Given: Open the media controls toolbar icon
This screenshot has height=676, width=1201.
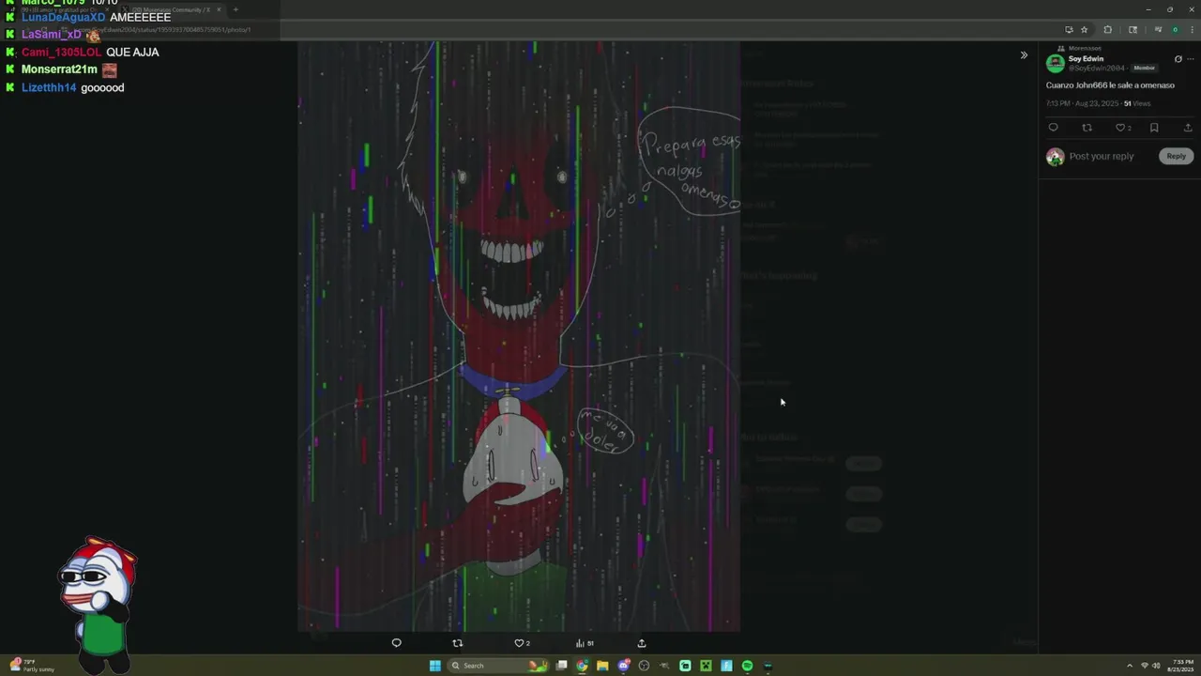Looking at the screenshot, I should [x=1158, y=29].
